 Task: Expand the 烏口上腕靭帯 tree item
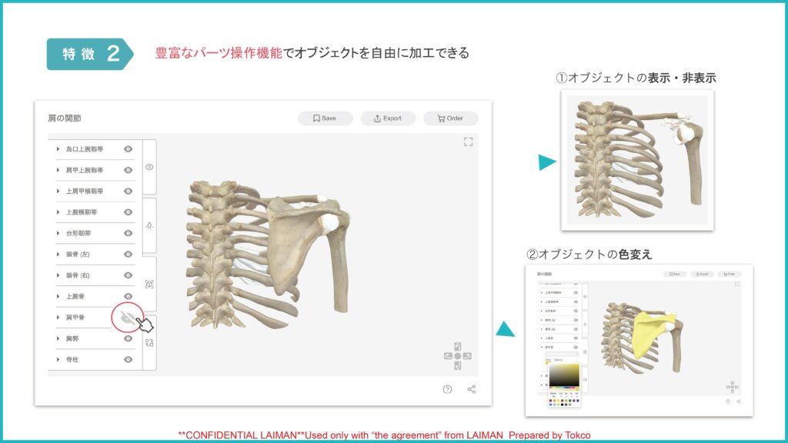coord(58,149)
